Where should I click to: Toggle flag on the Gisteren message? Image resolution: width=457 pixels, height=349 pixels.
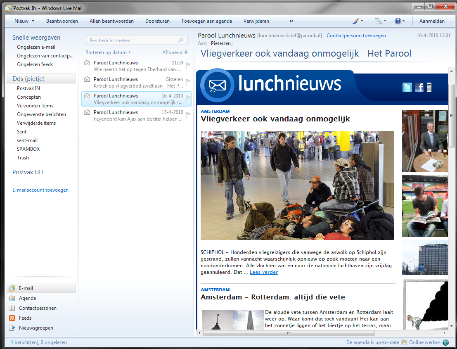click(x=188, y=81)
